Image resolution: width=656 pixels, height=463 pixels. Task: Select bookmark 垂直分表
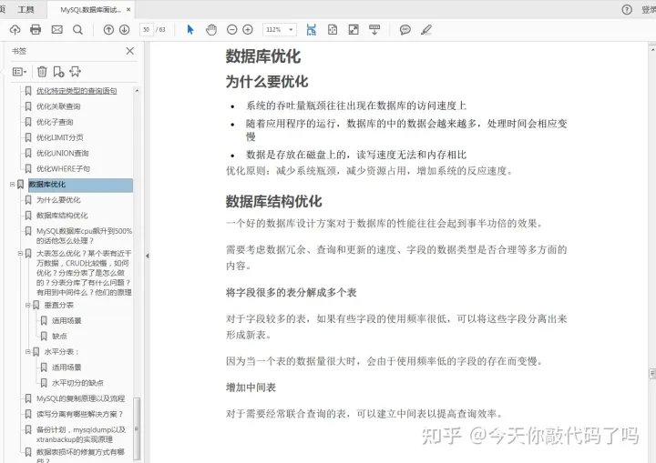[58, 305]
